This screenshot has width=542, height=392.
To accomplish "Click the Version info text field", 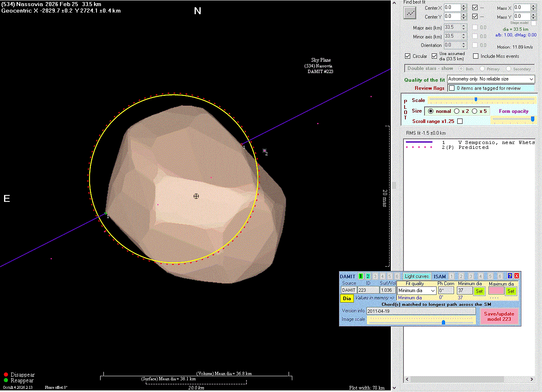I will point(420,311).
